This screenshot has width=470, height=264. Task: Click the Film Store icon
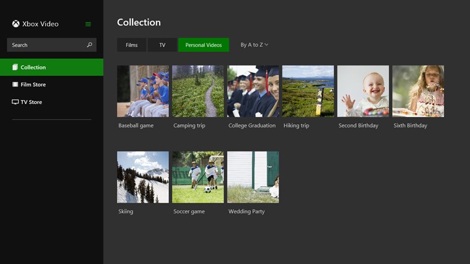15,85
